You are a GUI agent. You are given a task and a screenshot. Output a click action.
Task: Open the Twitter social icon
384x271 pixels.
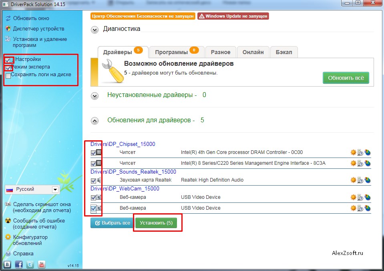coord(30,264)
